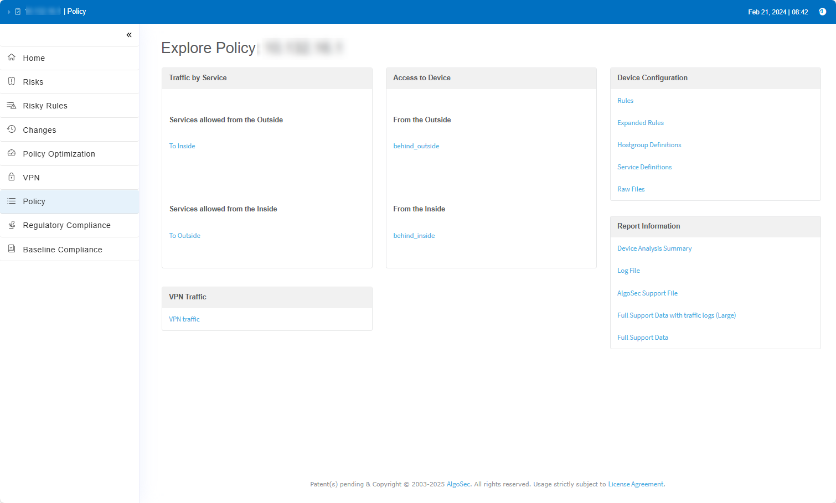Click the Policy Optimization gauge icon
Viewport: 836px width, 503px height.
click(12, 153)
